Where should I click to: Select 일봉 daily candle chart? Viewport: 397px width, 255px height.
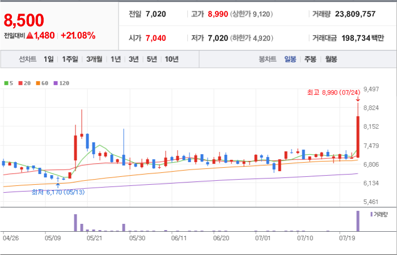coord(290,59)
